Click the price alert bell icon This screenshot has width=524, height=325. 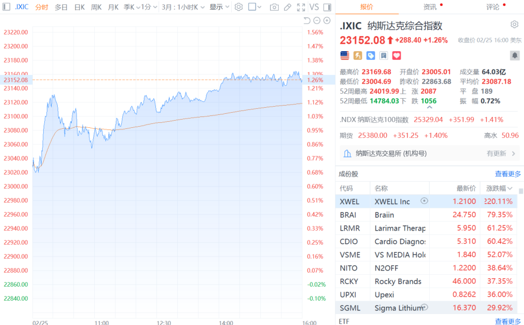515,56
